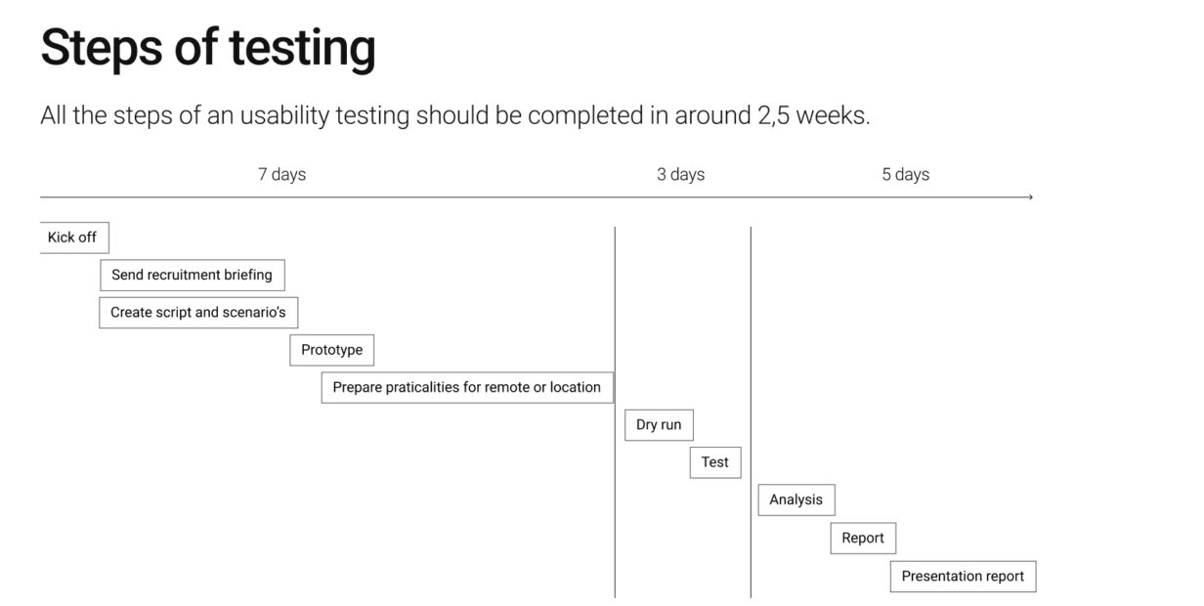
Task: Select the "Kick off" step box
Action: point(73,238)
